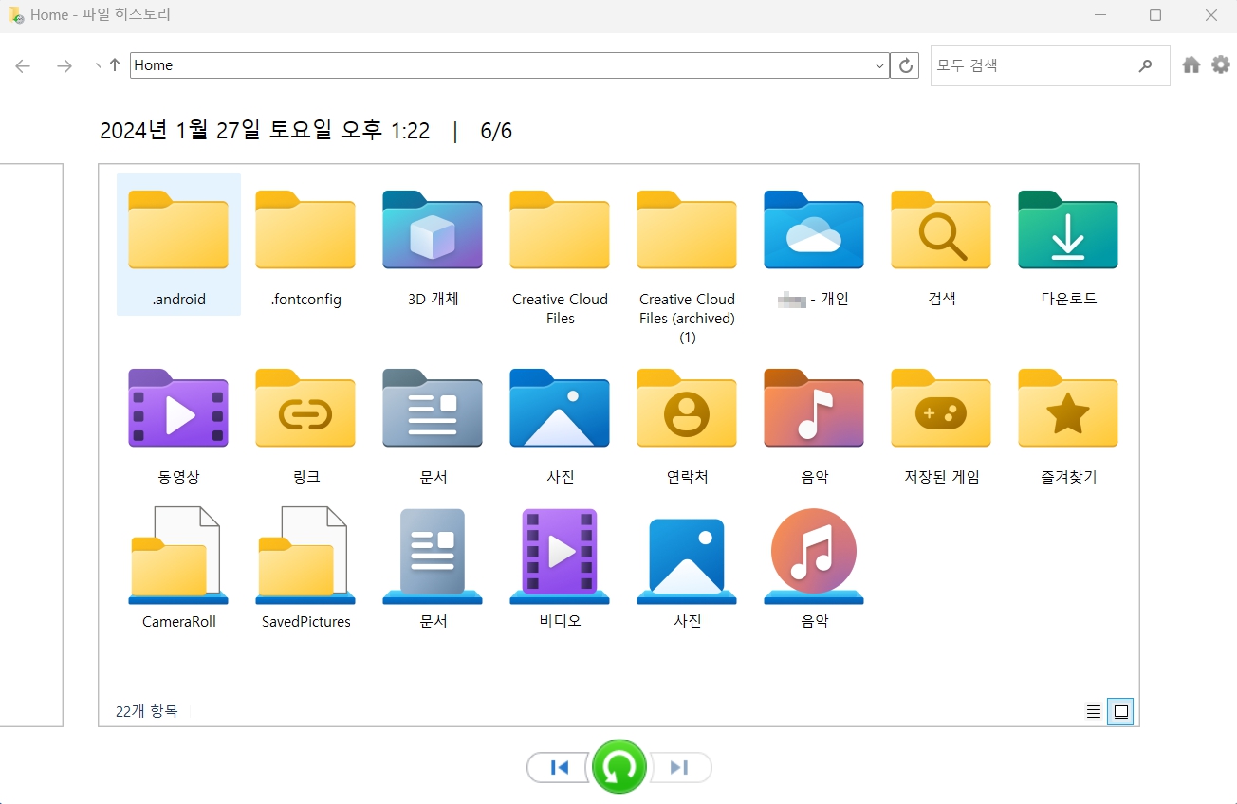Refresh the current Home library view

coord(904,64)
